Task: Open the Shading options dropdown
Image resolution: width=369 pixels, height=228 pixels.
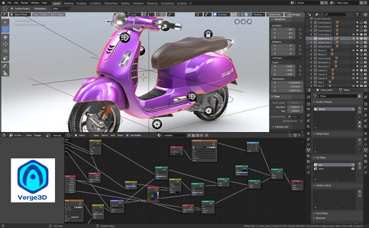Action: [259, 14]
